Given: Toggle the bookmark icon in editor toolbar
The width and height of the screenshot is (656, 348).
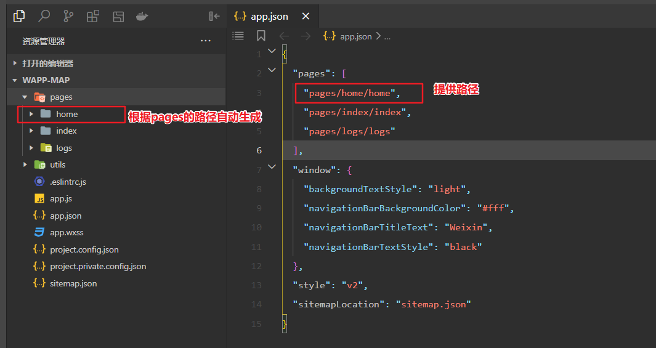Looking at the screenshot, I should pos(261,36).
